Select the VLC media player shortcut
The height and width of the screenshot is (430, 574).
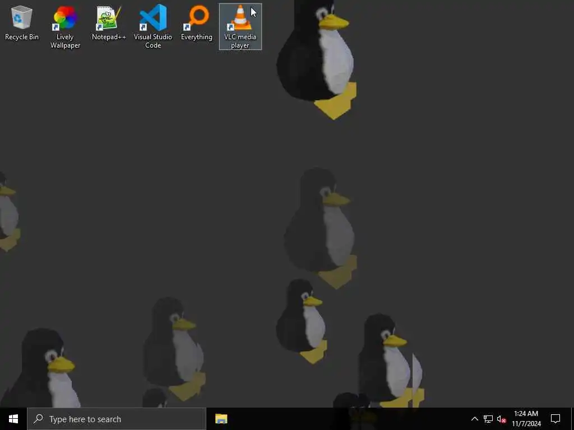click(240, 27)
